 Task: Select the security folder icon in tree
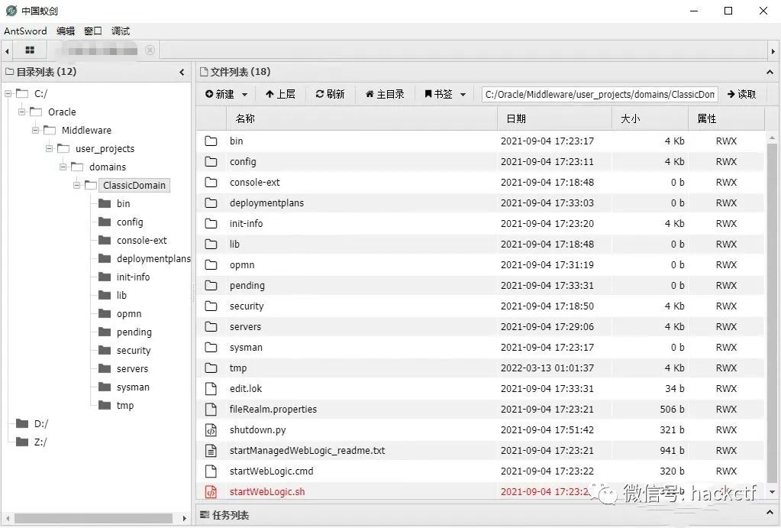(105, 350)
